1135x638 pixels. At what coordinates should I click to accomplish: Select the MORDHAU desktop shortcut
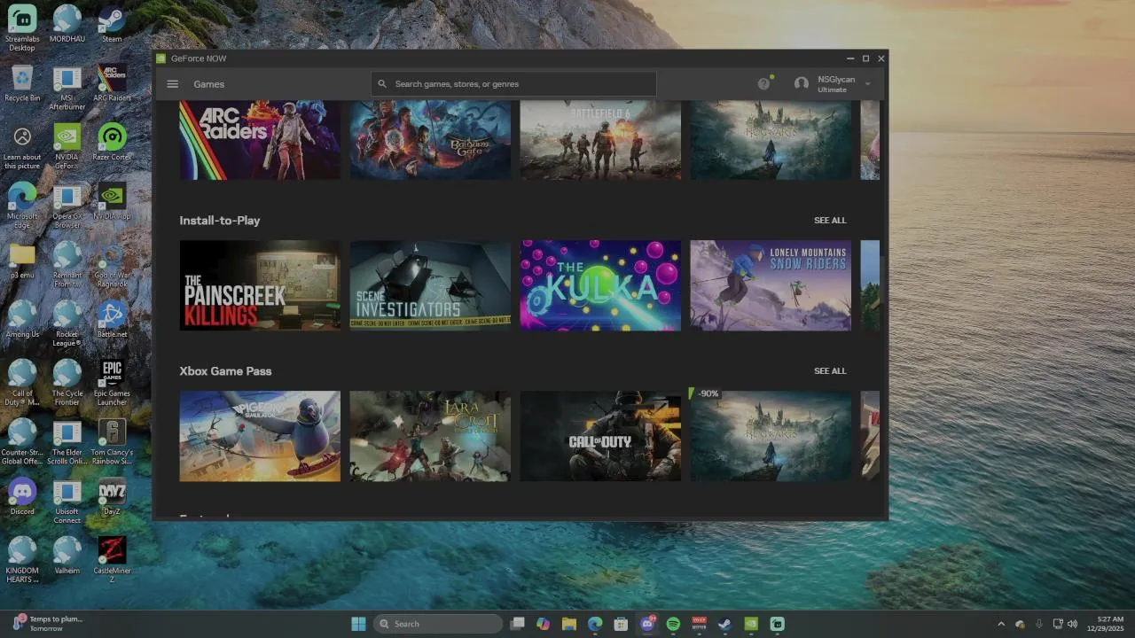pyautogui.click(x=67, y=25)
